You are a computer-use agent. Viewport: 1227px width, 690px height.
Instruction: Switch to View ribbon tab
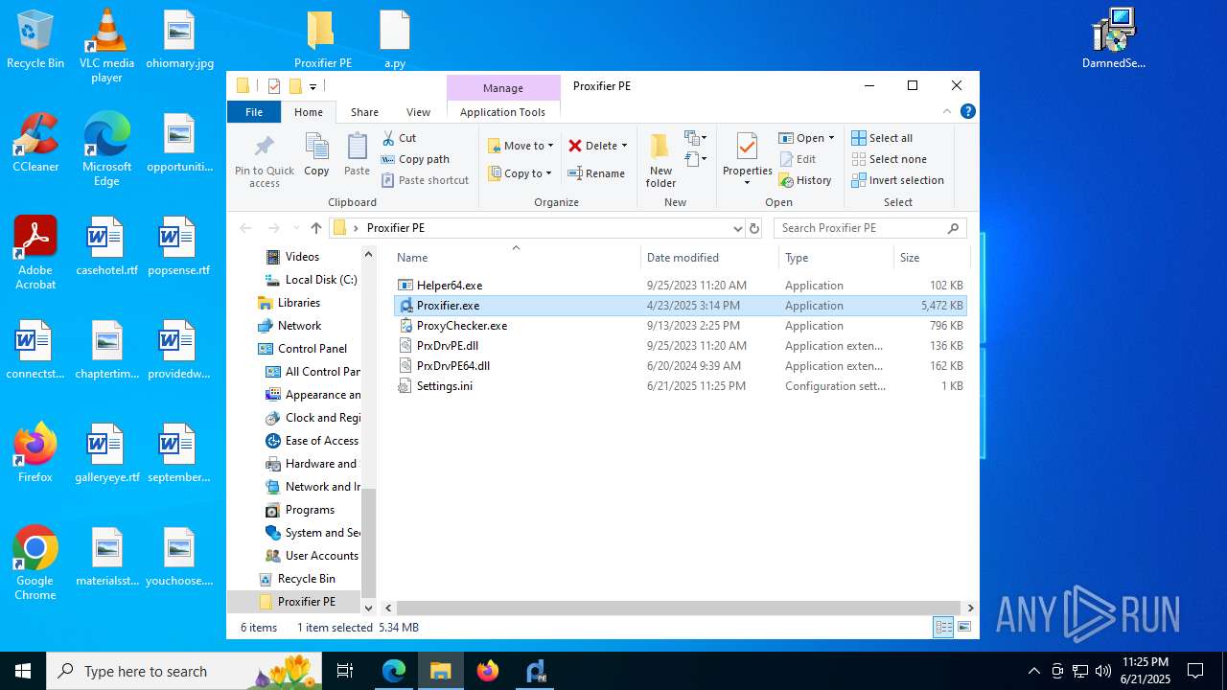[x=418, y=112]
